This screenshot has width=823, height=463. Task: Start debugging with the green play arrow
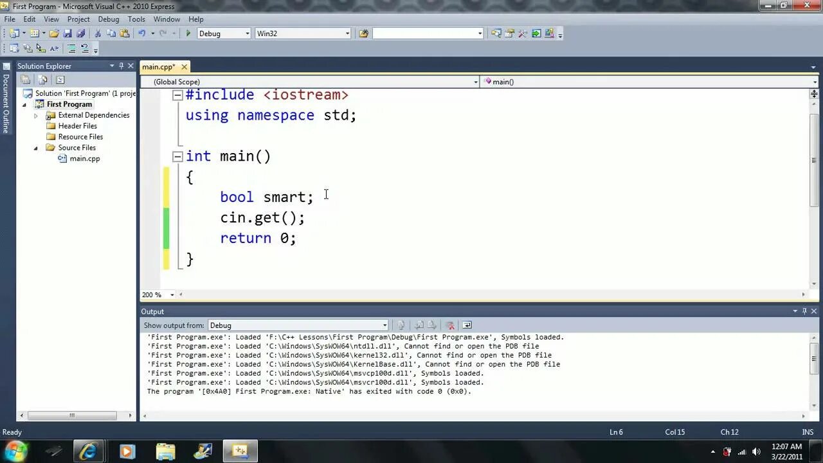188,33
